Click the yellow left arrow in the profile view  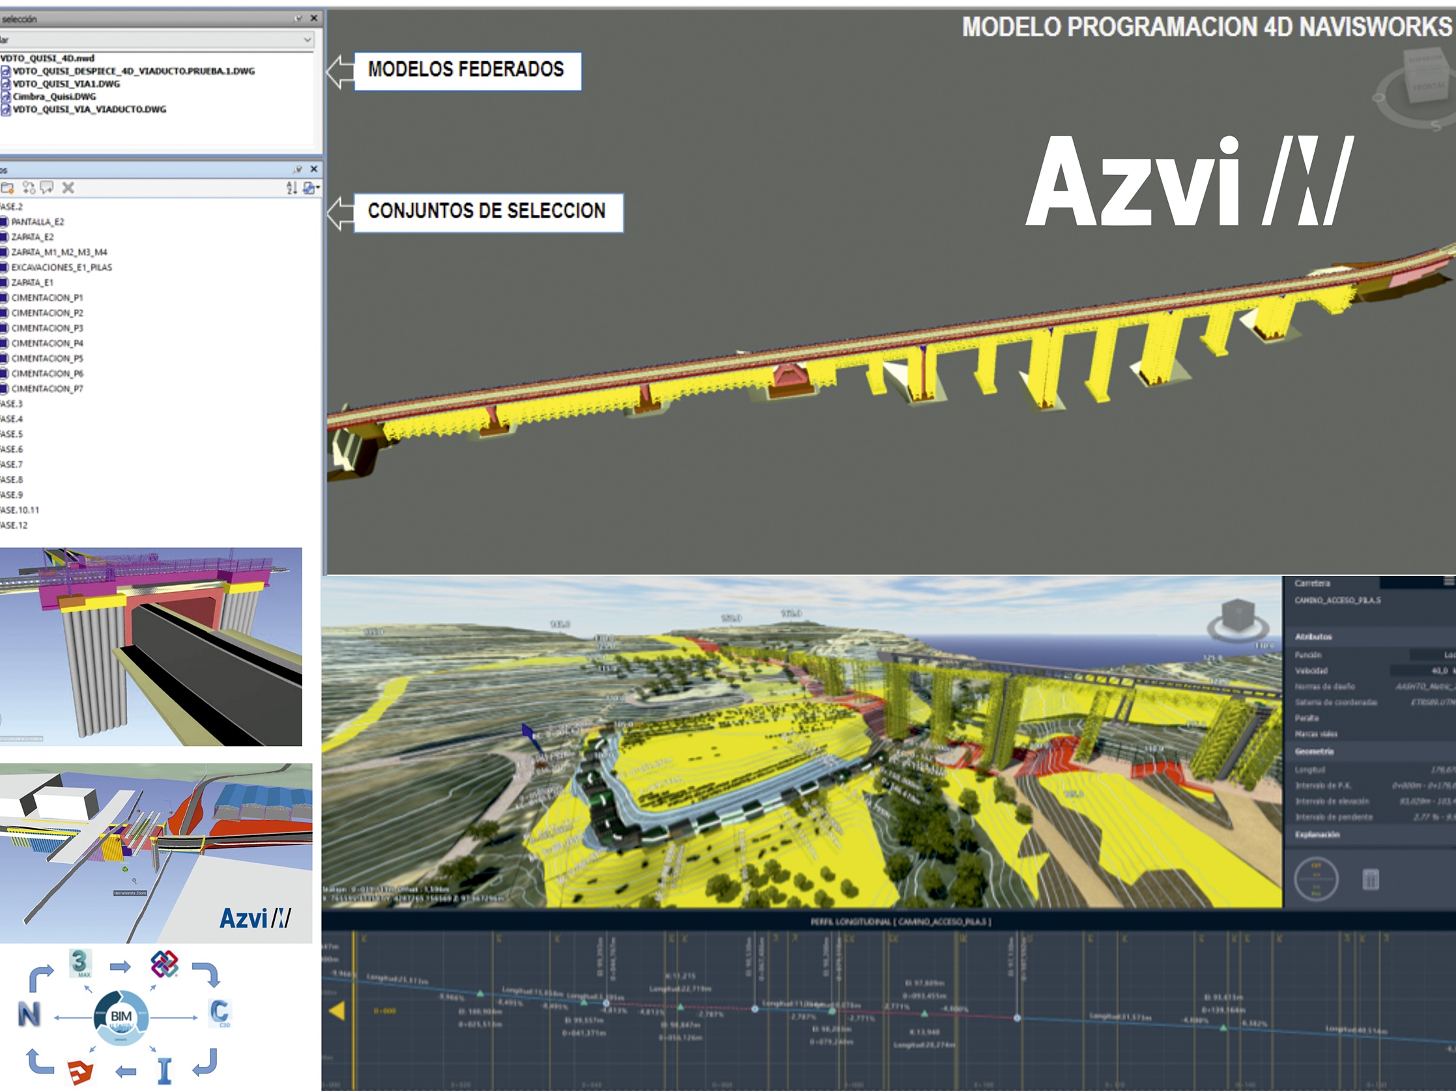[x=336, y=1011]
